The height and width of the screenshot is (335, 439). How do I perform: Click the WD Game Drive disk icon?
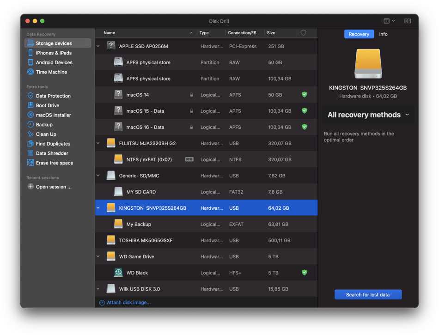(x=111, y=256)
